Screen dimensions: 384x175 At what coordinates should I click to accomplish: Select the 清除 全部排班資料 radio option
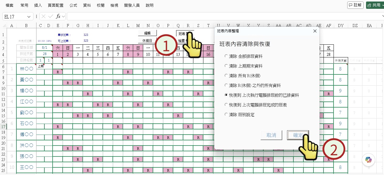tap(226, 56)
